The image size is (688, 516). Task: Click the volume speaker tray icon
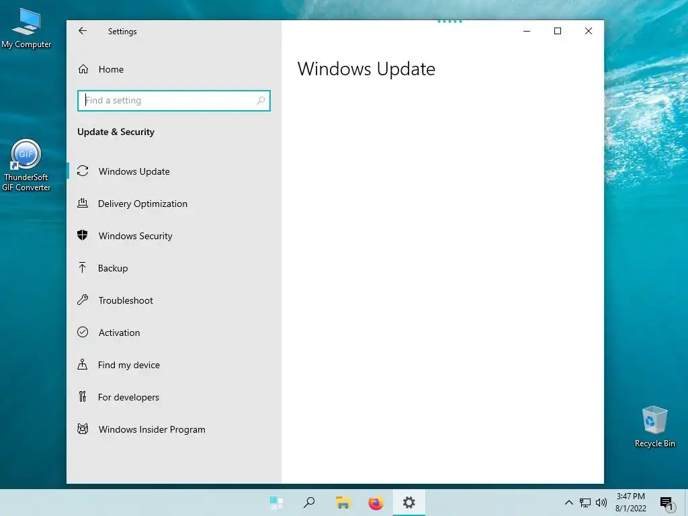pyautogui.click(x=601, y=503)
